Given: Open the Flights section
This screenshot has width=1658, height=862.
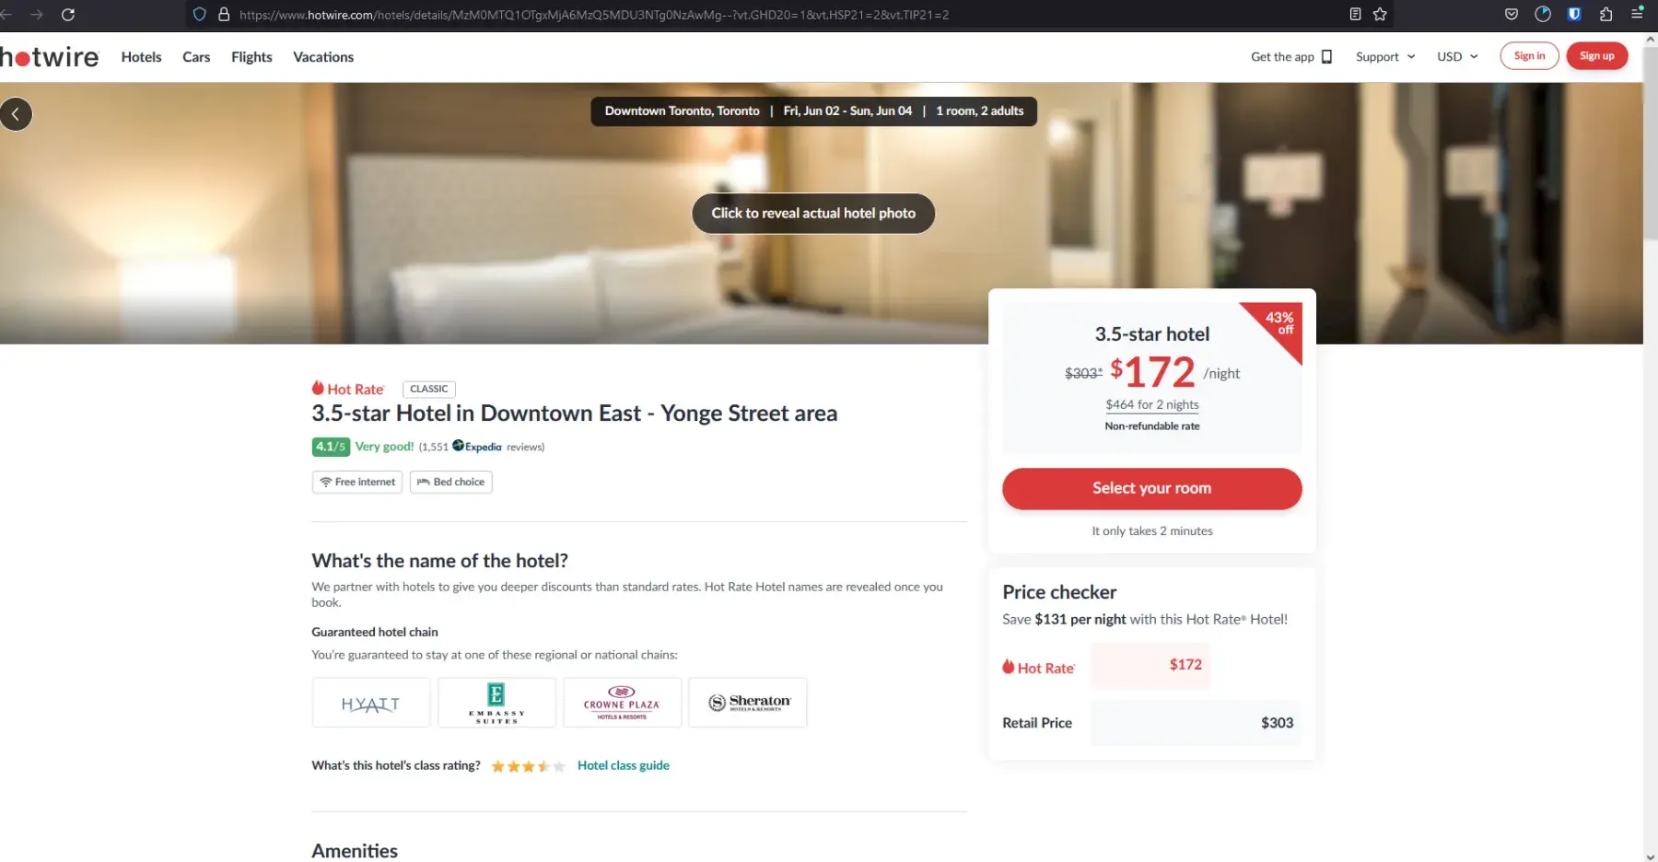Looking at the screenshot, I should point(251,57).
